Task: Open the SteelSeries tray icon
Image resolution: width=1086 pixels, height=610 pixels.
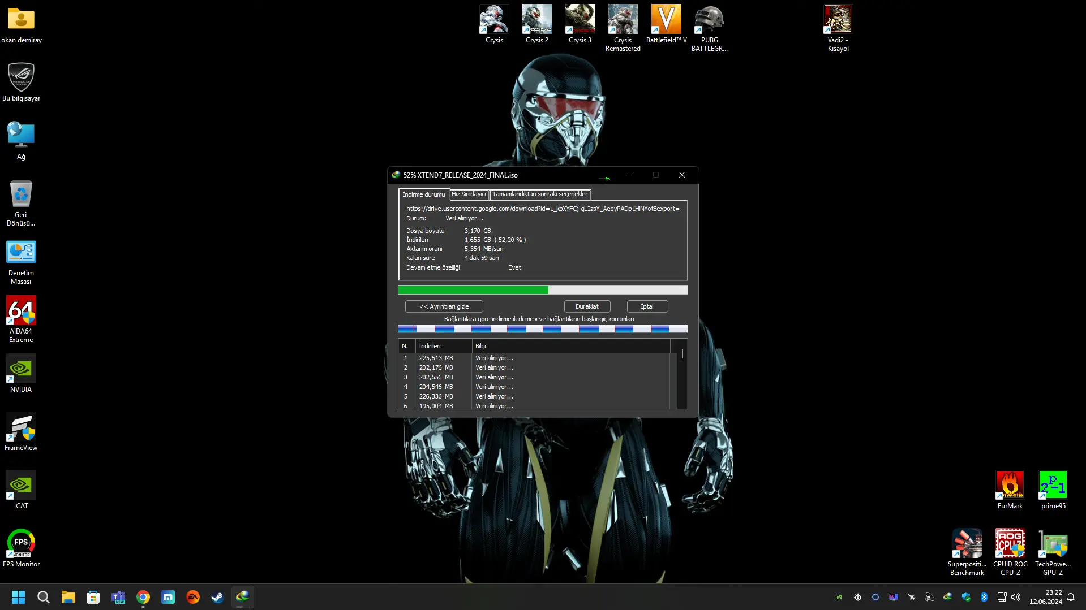Action: [857, 597]
